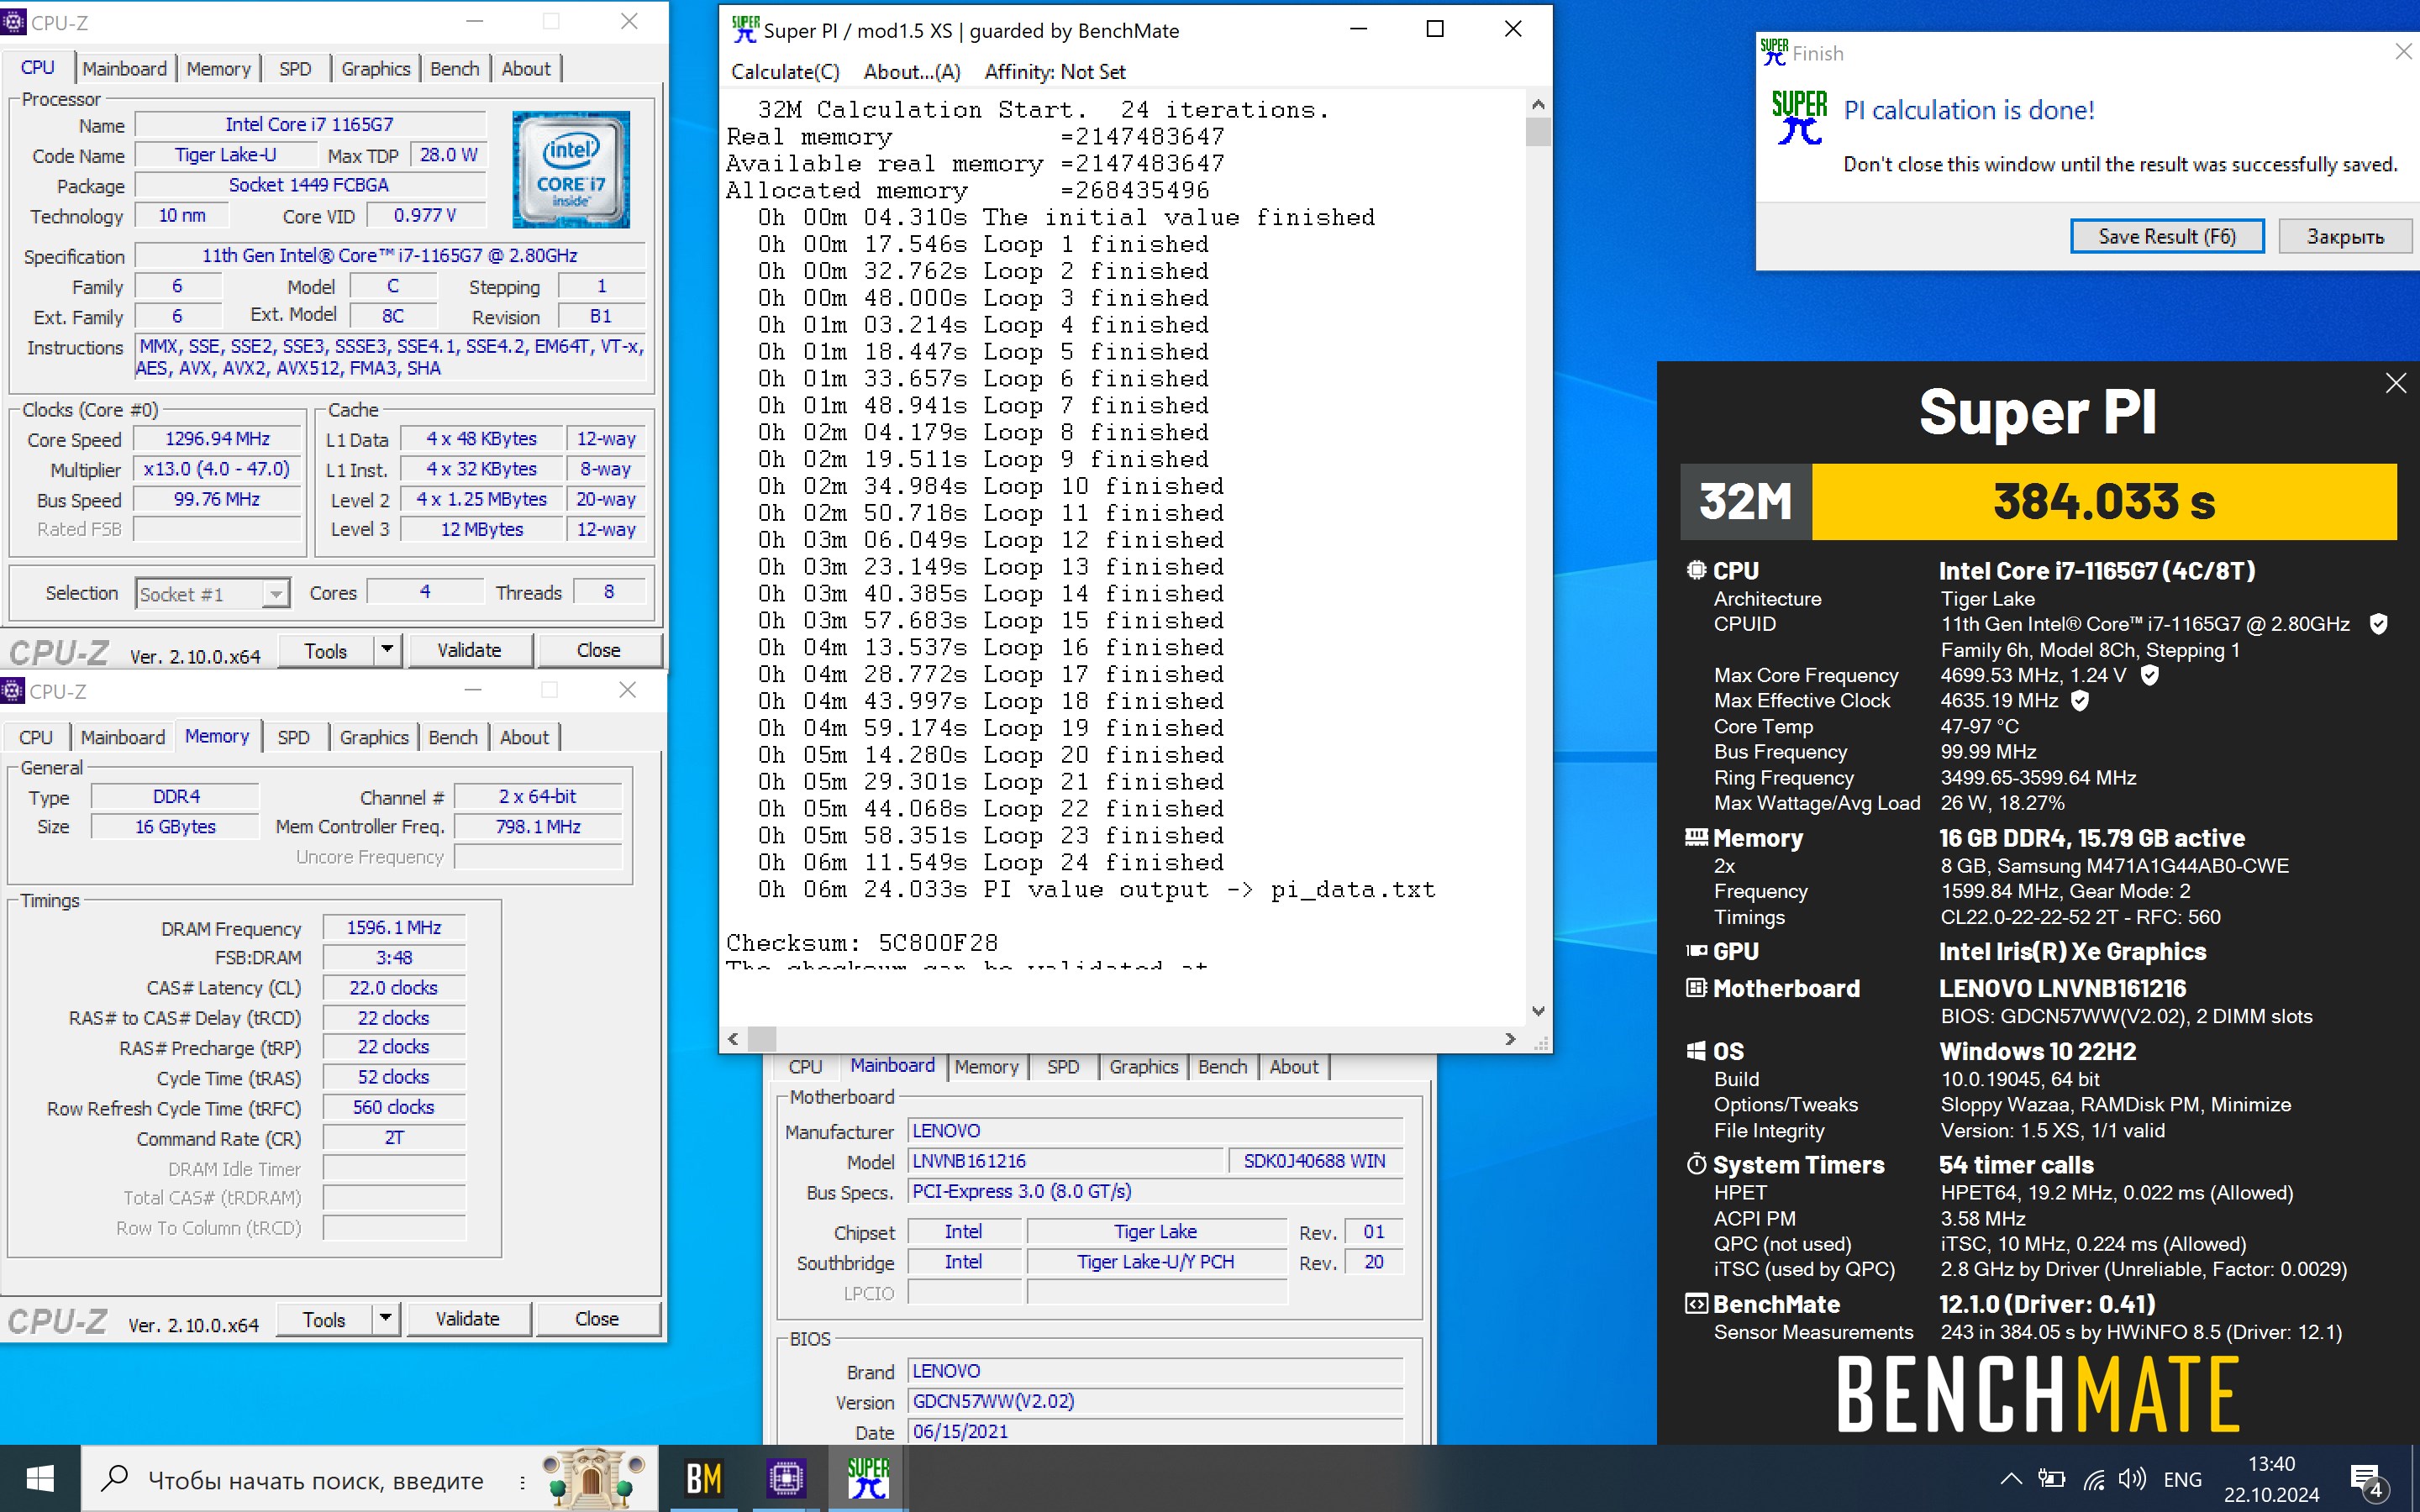The image size is (2420, 1512).
Task: Click the GDCN57WW(V2.02) BIOS version field
Action: click(x=1155, y=1402)
